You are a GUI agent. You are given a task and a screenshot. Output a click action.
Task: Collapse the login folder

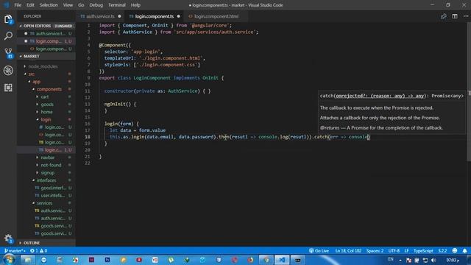coord(46,119)
